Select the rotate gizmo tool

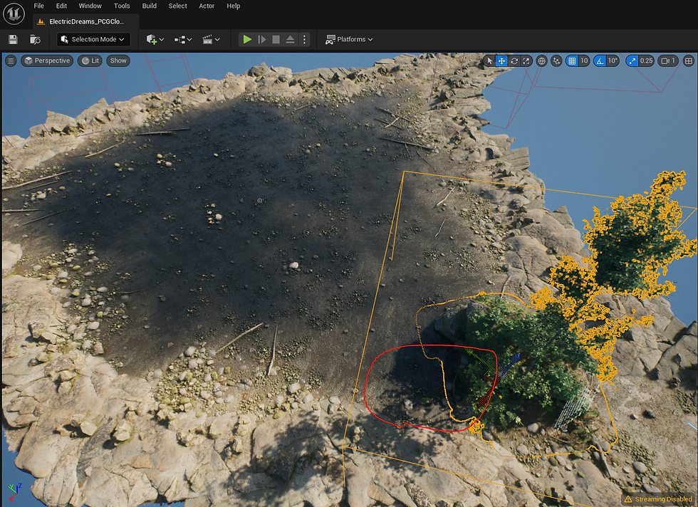point(514,61)
